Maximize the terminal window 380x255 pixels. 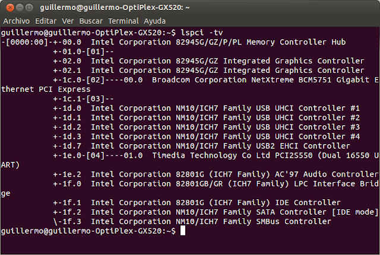tap(29, 8)
